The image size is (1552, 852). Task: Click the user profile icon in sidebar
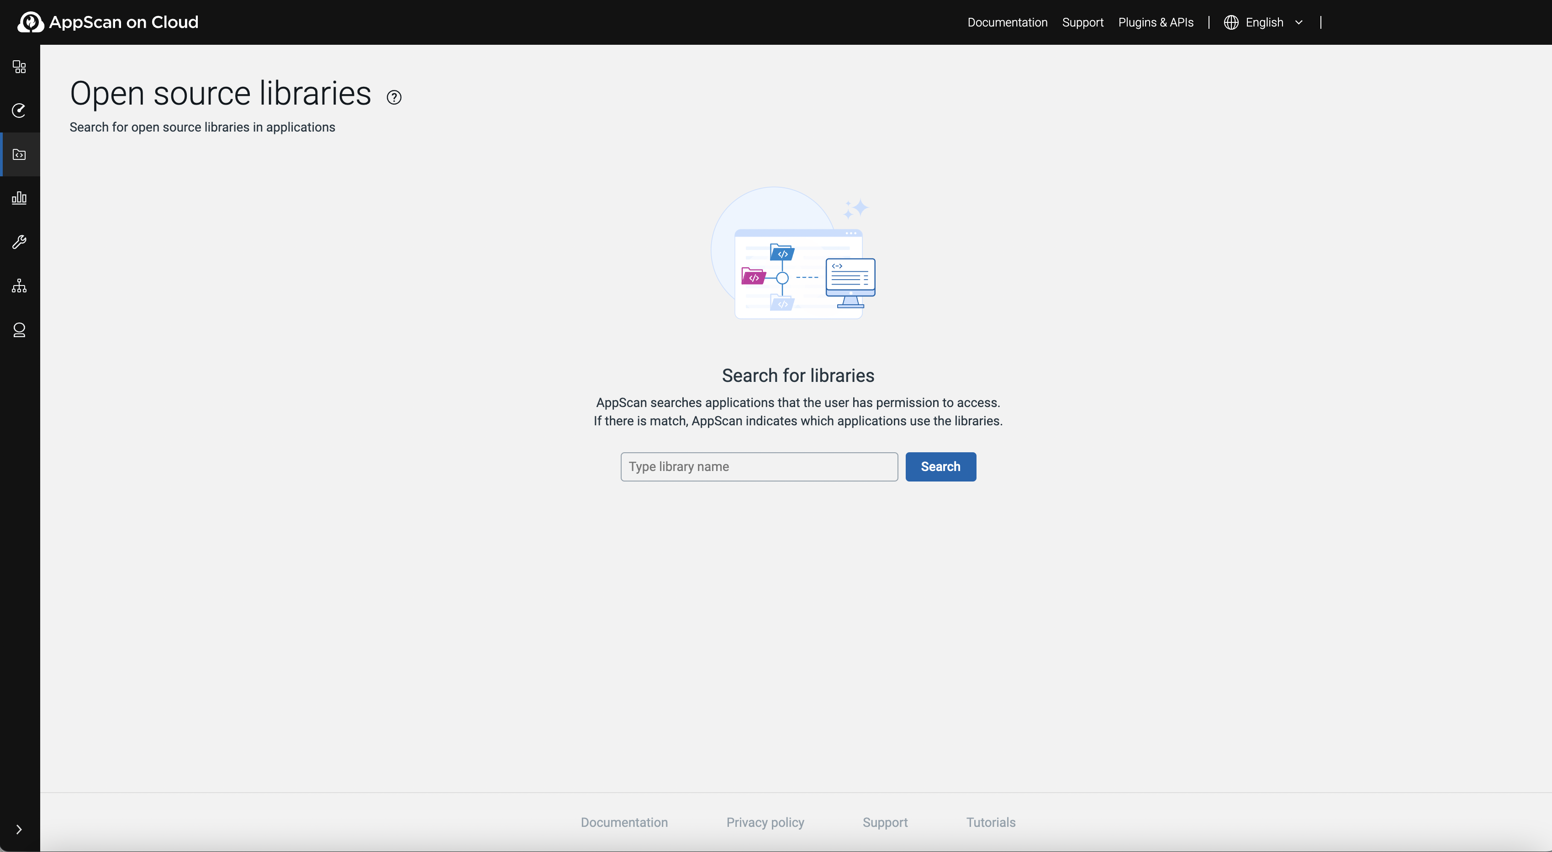coord(19,330)
